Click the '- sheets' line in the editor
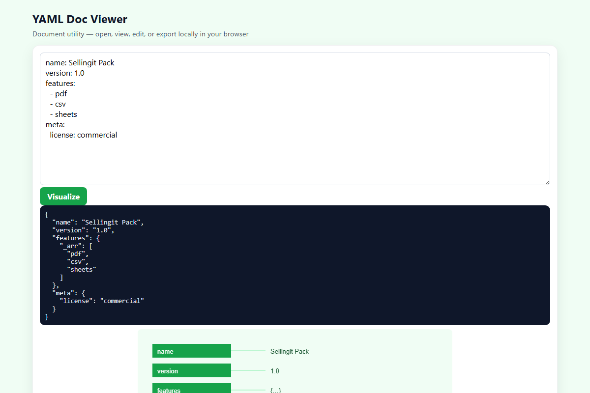Image resolution: width=590 pixels, height=393 pixels. click(63, 114)
